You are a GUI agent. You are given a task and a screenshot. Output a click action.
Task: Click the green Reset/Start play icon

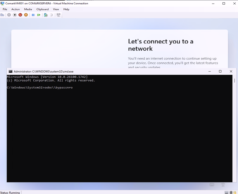39,15
